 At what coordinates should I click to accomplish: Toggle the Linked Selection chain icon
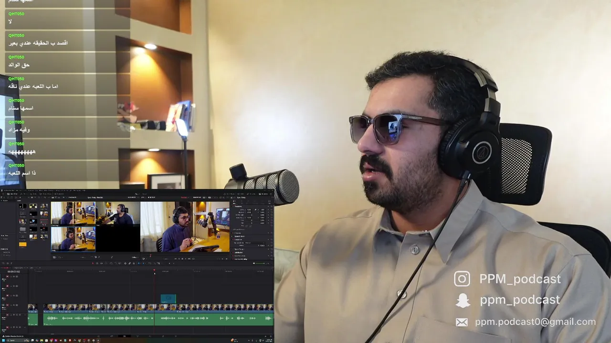pyautogui.click(x=129, y=263)
